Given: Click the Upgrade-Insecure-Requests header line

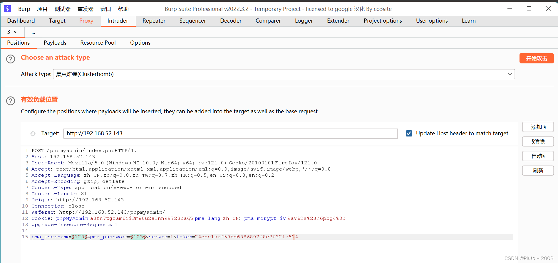Looking at the screenshot, I should pos(74,225).
